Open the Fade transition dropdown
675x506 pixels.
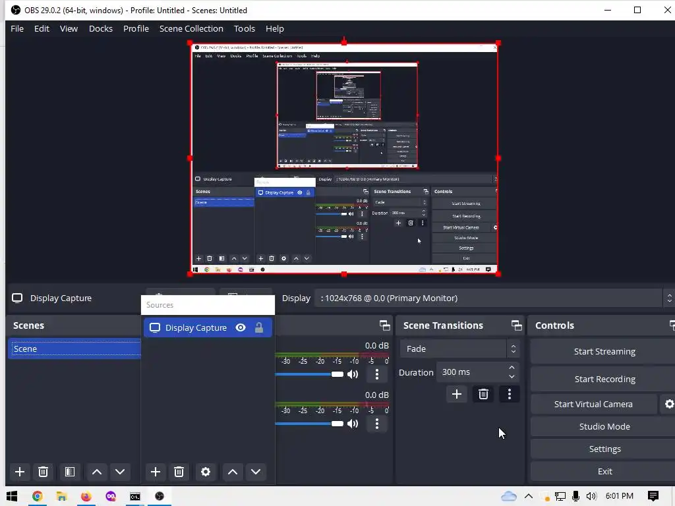pos(459,349)
